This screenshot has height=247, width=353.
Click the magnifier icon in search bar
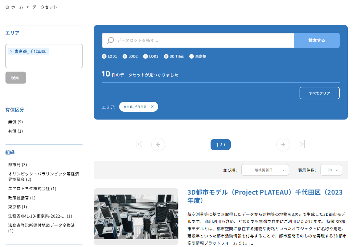click(x=111, y=40)
